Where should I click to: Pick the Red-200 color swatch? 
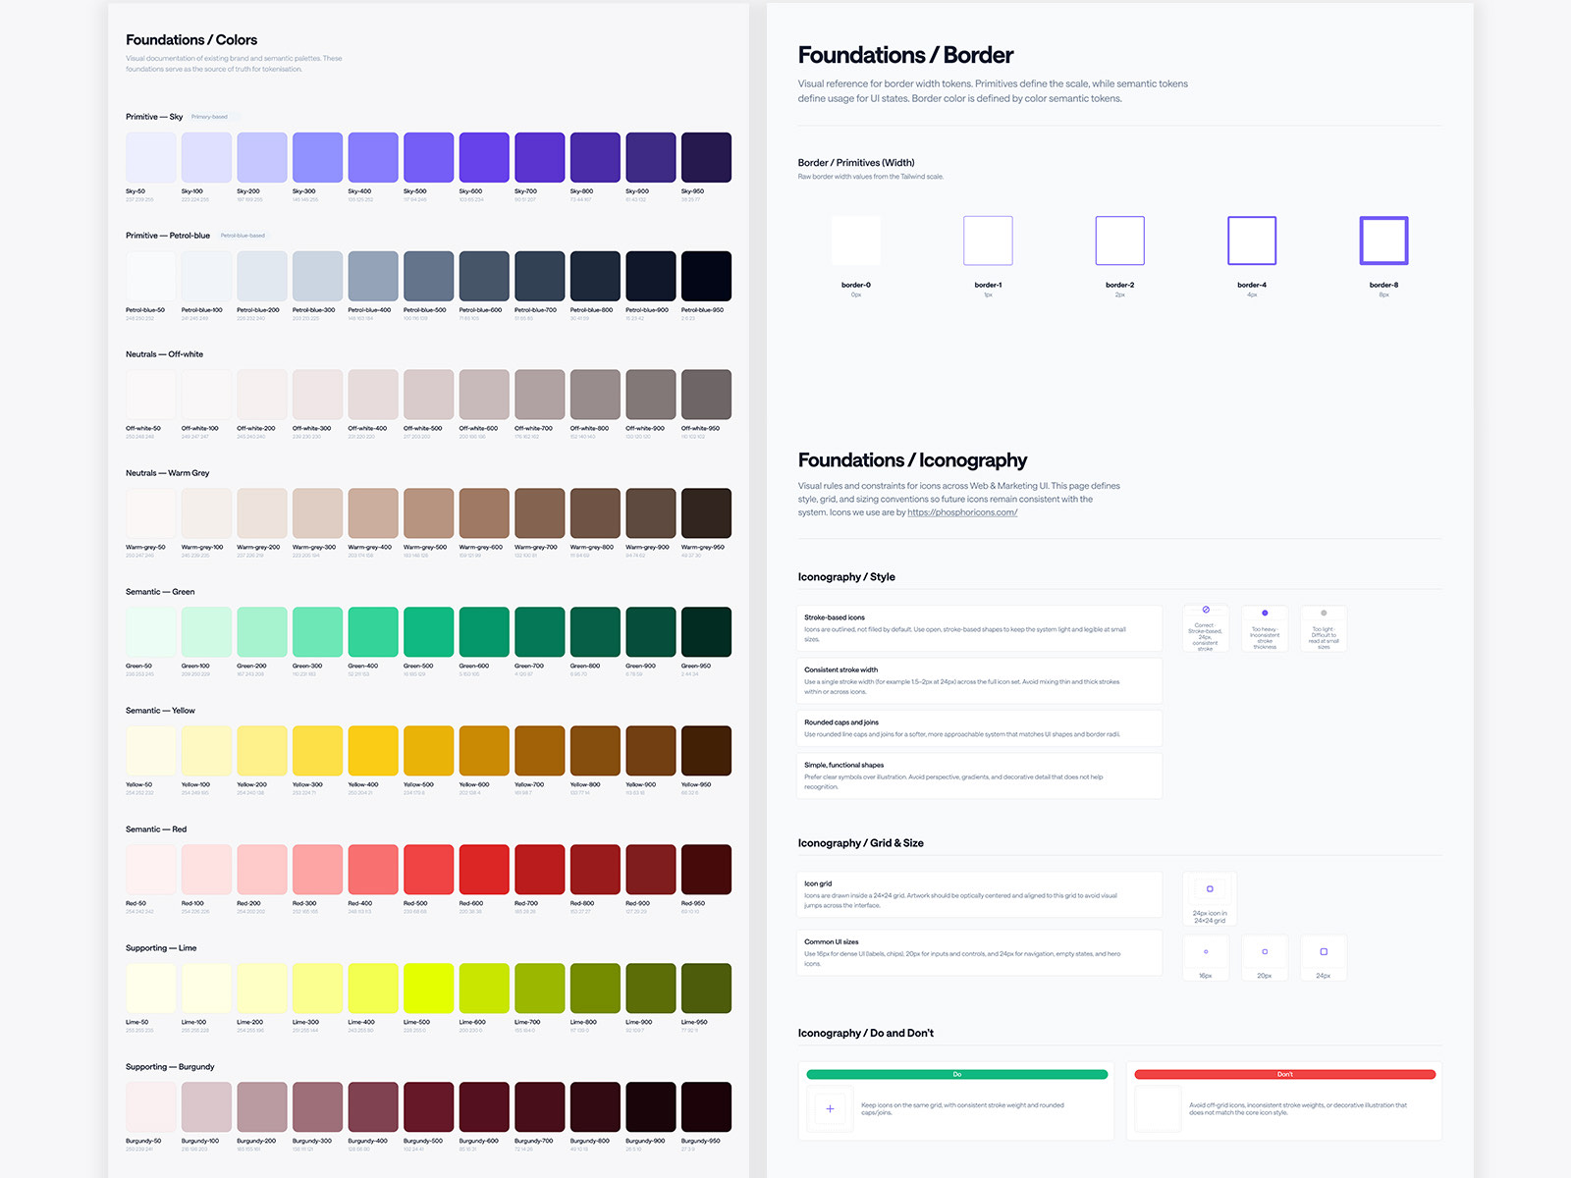(x=262, y=870)
